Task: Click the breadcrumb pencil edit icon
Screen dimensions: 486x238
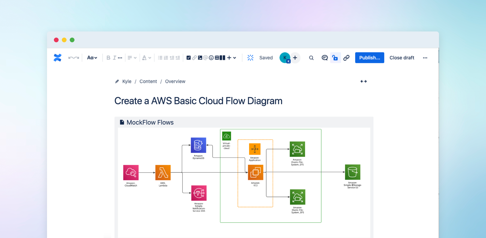Action: (x=117, y=81)
